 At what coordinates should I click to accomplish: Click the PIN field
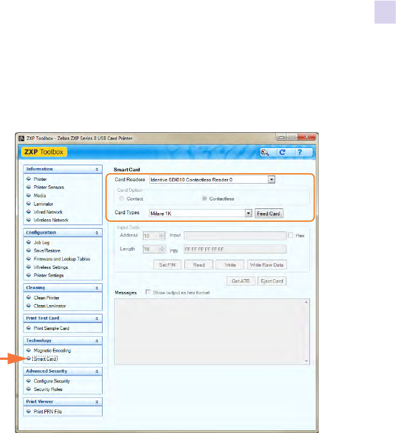click(235, 249)
